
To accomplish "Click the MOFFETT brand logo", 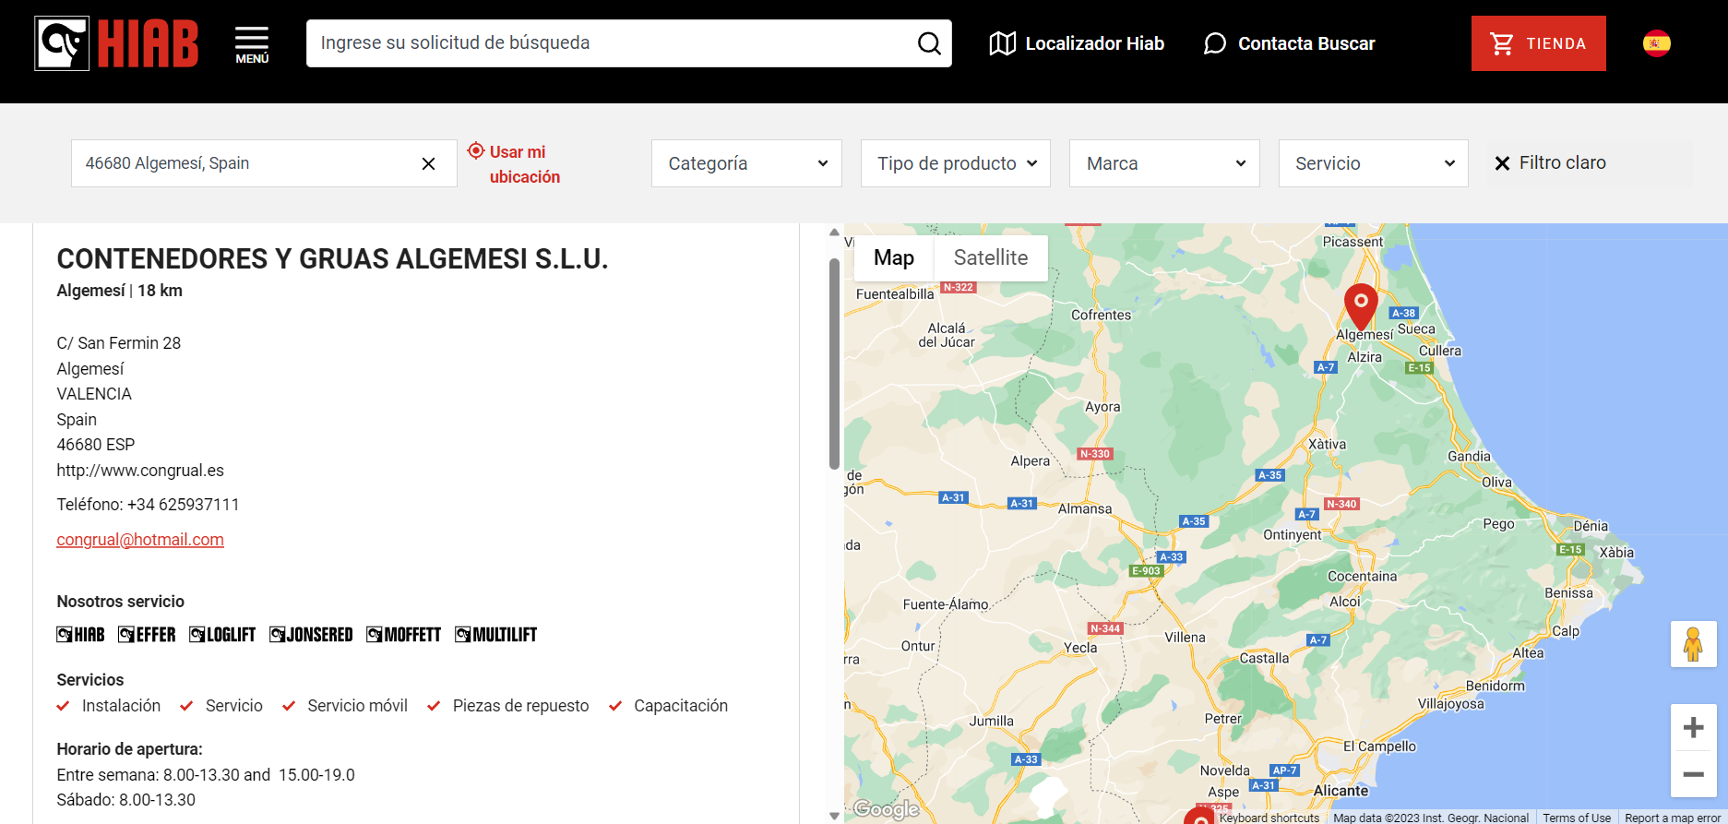I will pyautogui.click(x=403, y=635).
